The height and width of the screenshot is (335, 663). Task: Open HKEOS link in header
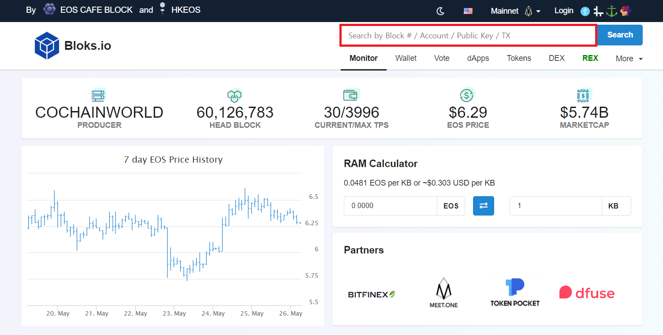pyautogui.click(x=186, y=10)
